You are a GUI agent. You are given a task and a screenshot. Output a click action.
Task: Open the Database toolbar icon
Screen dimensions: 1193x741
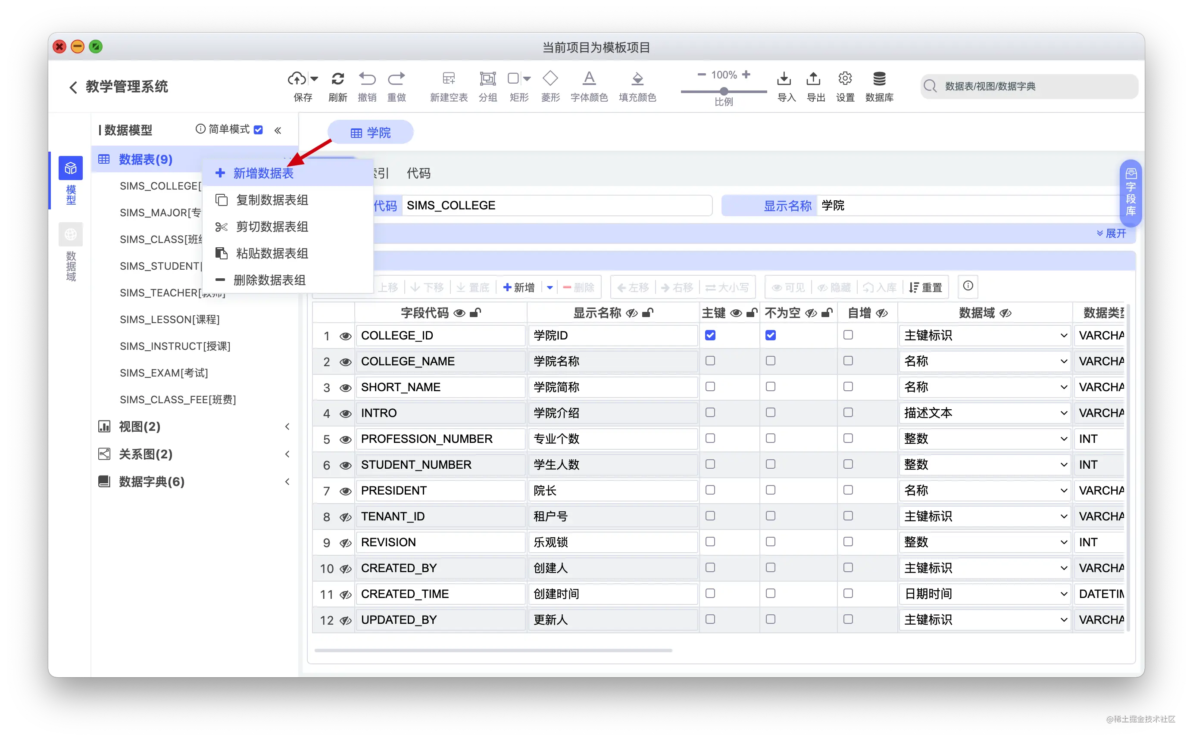(879, 78)
